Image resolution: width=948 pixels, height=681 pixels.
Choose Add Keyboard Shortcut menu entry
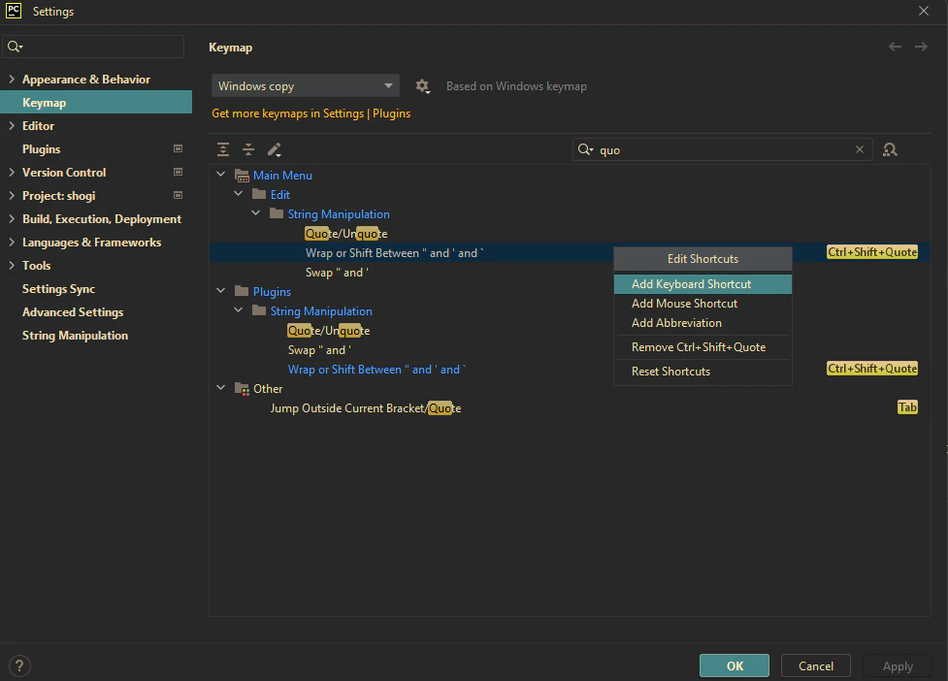(x=703, y=284)
